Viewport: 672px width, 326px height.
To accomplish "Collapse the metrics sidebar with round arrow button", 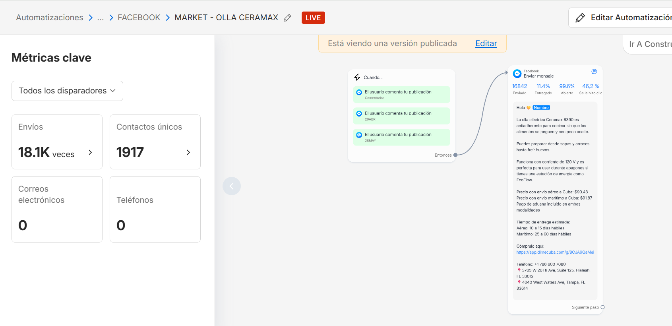I will coord(232,186).
